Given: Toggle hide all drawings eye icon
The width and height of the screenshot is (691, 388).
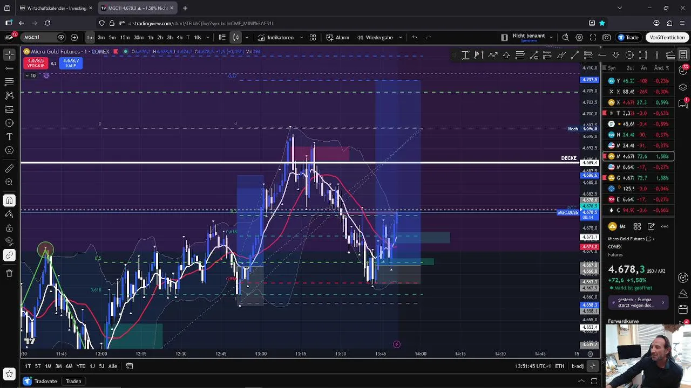Looking at the screenshot, I should (9, 241).
